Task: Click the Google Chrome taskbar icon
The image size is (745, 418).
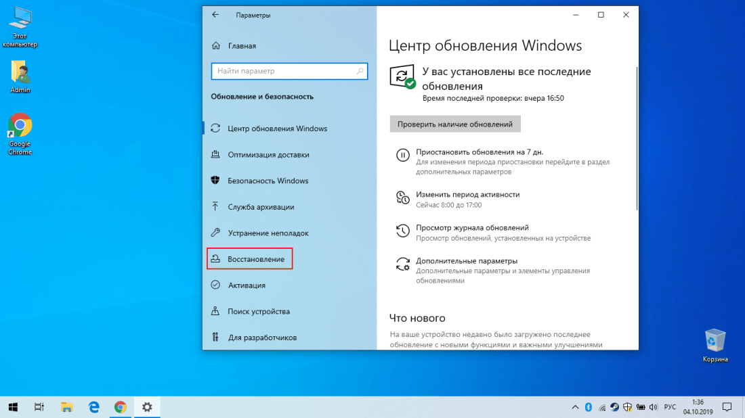Action: (x=120, y=407)
